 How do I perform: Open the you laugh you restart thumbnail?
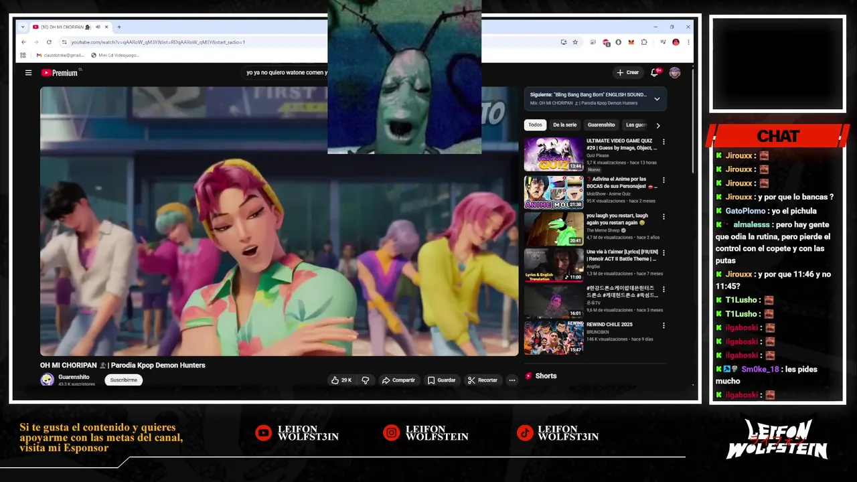click(554, 229)
